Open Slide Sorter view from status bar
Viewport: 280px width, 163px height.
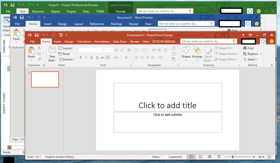coord(200,157)
